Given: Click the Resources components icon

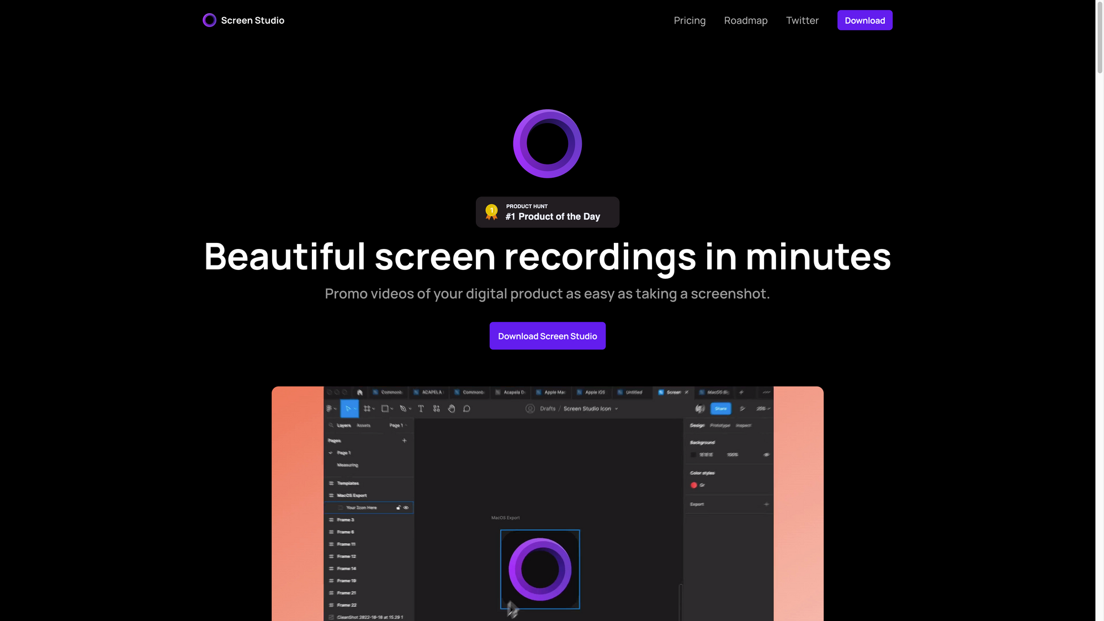Looking at the screenshot, I should click(x=437, y=408).
